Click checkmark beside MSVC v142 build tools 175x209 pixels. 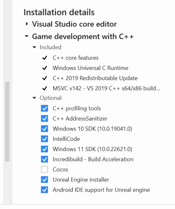tap(45, 88)
